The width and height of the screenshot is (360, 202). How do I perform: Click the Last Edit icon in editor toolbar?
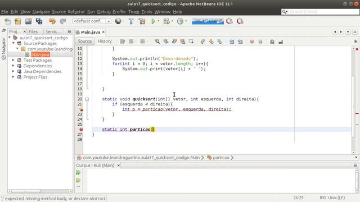(123, 42)
